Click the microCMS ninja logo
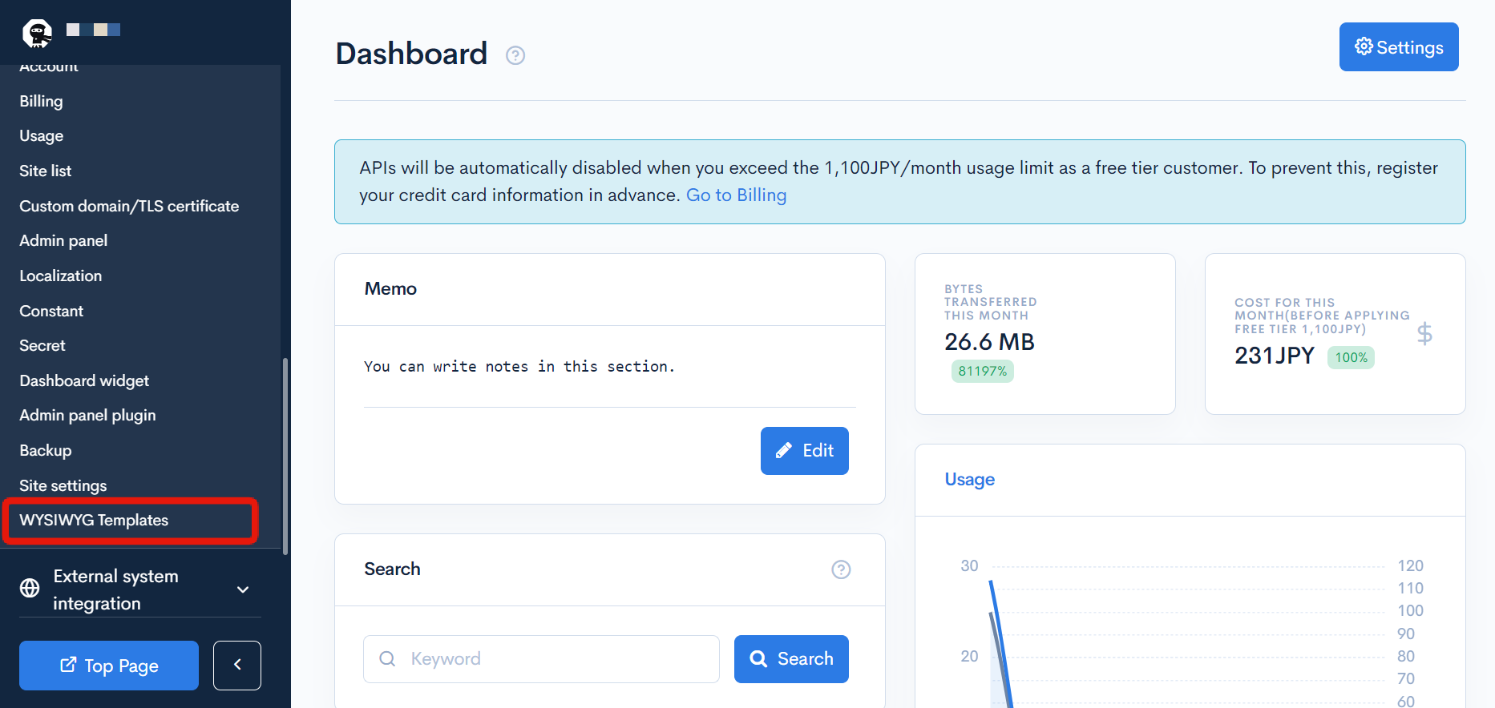 (35, 33)
